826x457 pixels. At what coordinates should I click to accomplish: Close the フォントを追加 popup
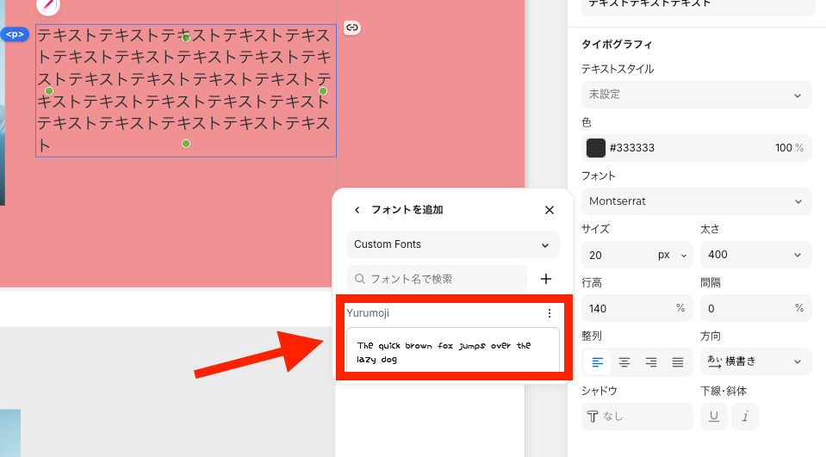pyautogui.click(x=550, y=210)
